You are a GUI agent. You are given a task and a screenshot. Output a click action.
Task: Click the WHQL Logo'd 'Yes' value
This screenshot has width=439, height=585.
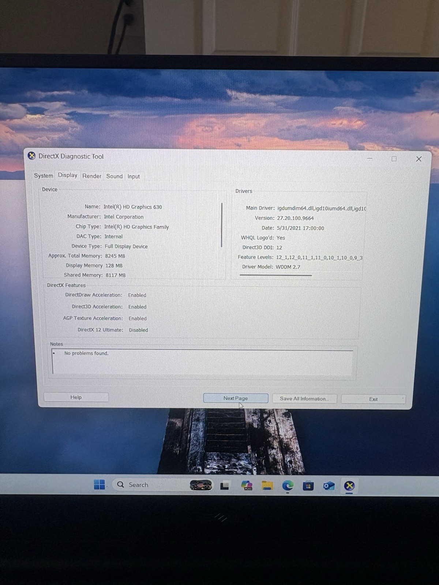pos(281,238)
